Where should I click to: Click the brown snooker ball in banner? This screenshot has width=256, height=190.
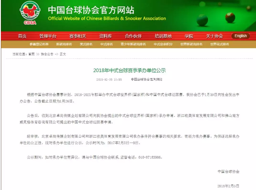click(230, 17)
